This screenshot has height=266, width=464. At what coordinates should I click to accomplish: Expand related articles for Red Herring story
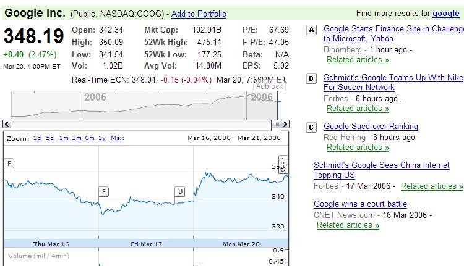click(x=358, y=148)
